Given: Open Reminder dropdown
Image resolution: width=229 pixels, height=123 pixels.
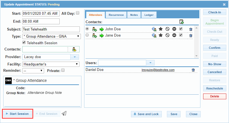Looking at the screenshot, I should [x=33, y=71].
